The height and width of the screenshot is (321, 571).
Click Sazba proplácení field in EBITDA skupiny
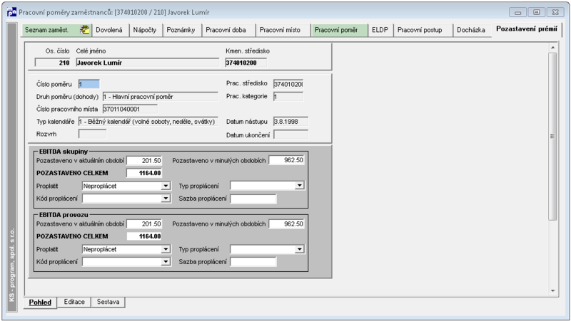[x=253, y=199]
